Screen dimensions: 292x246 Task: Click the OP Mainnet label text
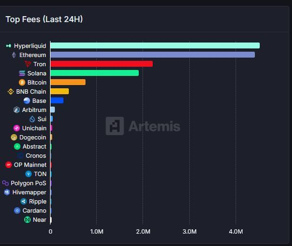pyautogui.click(x=30, y=165)
